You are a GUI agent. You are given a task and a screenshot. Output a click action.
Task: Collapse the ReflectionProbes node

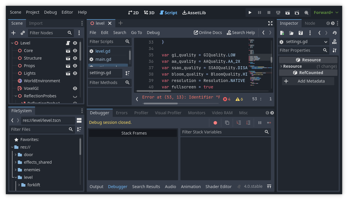point(16,96)
